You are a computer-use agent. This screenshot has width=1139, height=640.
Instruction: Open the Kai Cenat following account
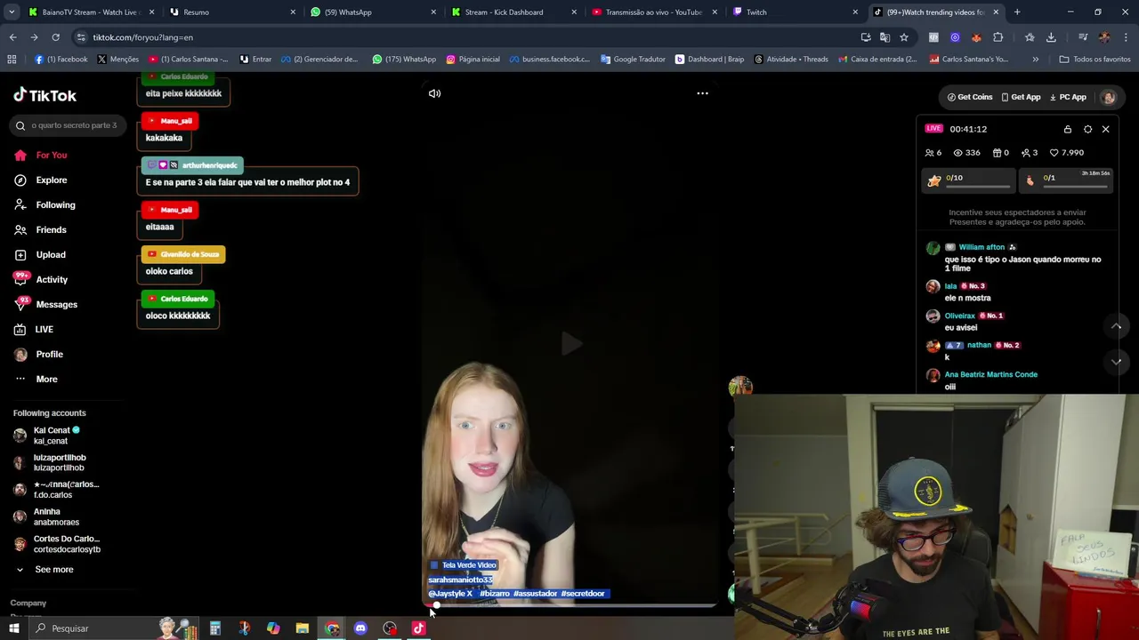[x=53, y=436]
